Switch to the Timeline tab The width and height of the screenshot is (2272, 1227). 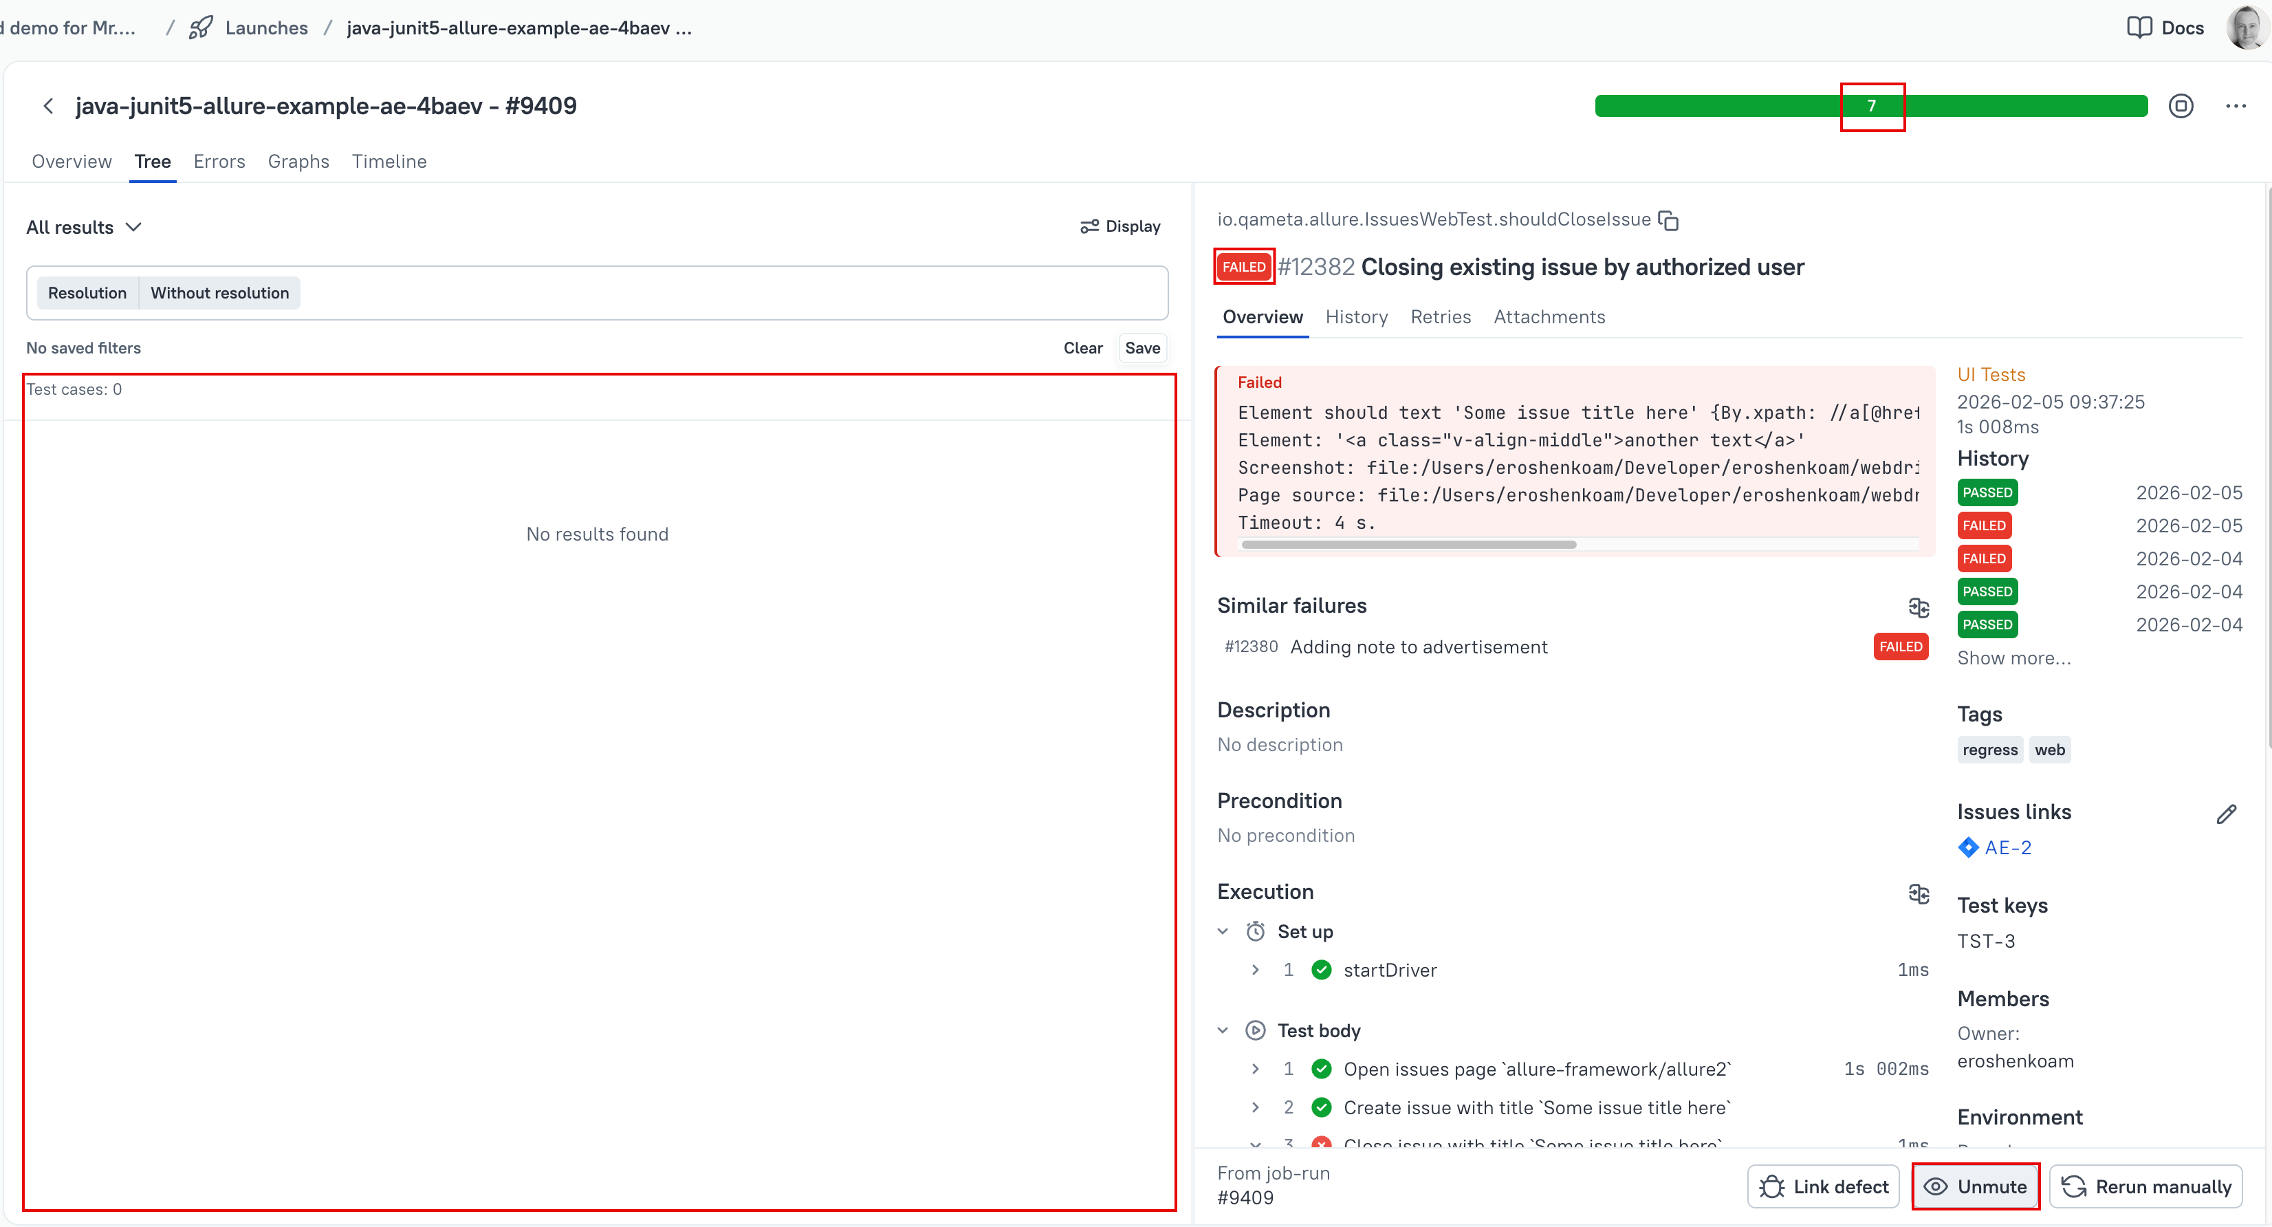click(x=389, y=162)
